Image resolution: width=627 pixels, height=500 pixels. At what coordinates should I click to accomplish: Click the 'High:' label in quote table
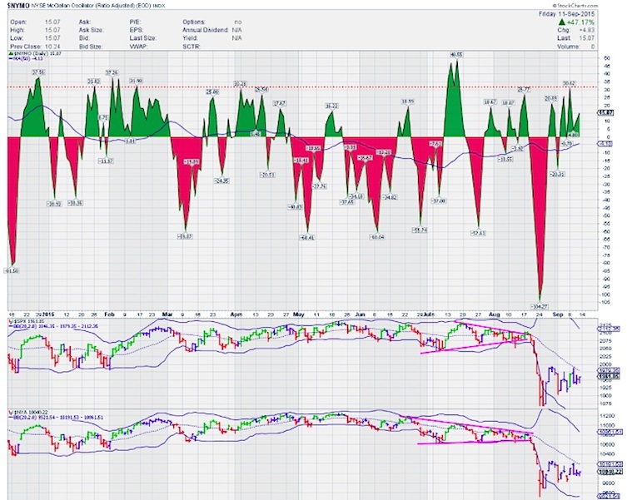tap(17, 30)
